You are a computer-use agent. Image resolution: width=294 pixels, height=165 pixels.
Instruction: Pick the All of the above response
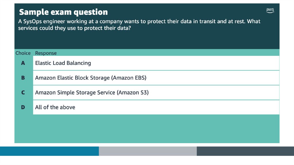point(55,107)
